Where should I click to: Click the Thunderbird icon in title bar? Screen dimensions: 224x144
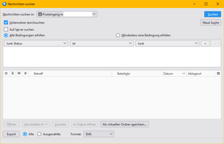point(4,4)
